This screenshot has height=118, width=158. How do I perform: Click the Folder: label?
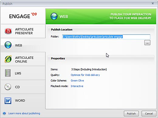point(55,37)
